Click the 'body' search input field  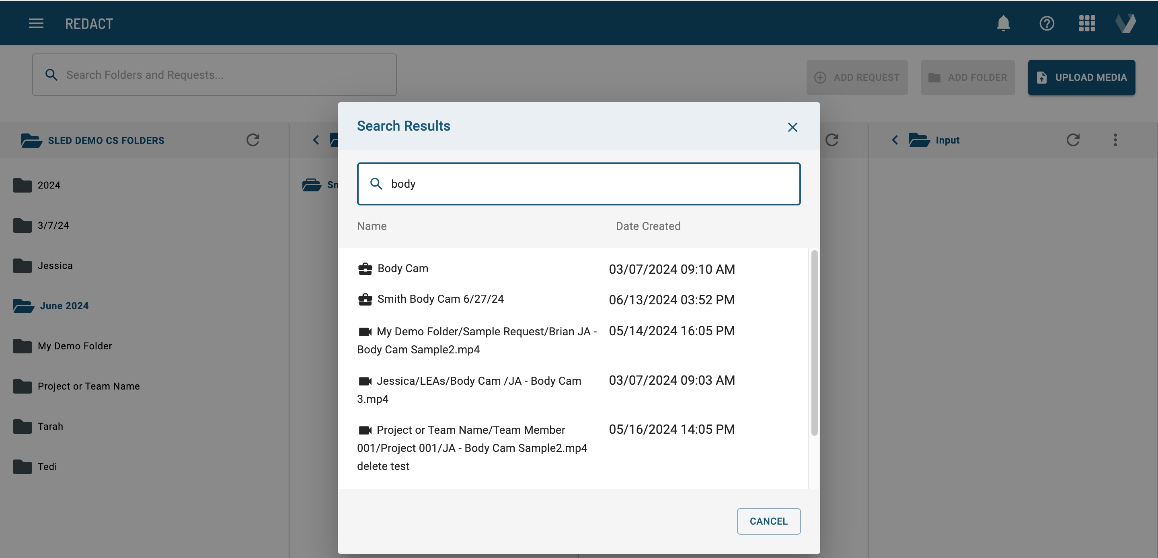(584, 184)
